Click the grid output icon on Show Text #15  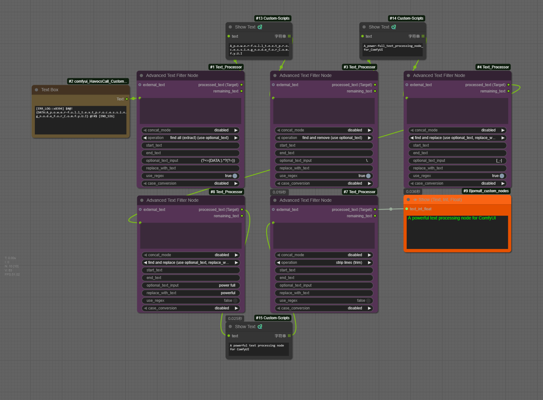[289, 336]
